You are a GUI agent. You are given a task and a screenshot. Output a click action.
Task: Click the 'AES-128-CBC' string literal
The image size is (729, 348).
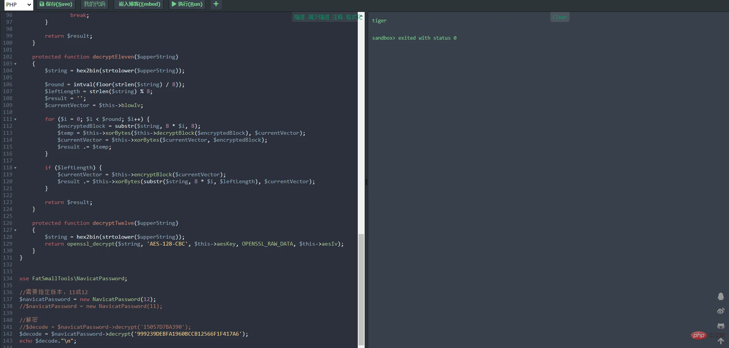[168, 244]
